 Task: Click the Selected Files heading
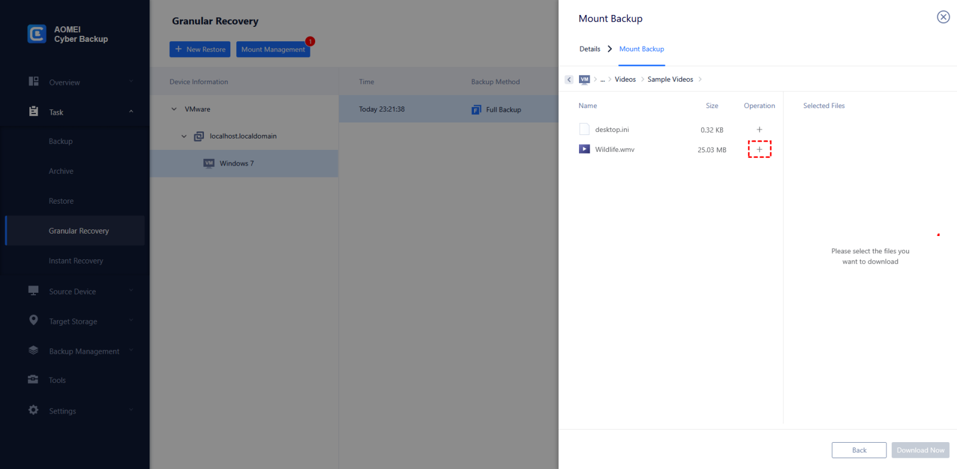(x=824, y=106)
